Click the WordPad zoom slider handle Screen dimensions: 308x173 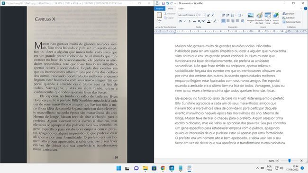(x=290, y=161)
